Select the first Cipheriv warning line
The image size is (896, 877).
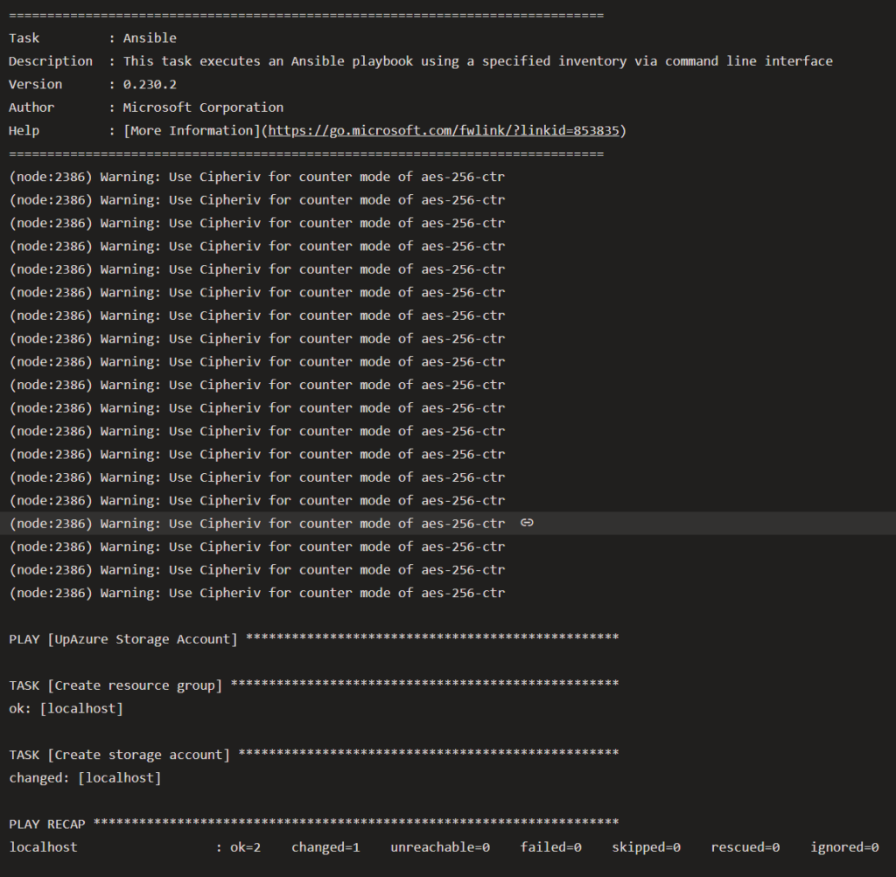coord(256,177)
